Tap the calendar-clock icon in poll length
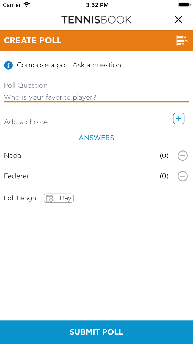 49,198
